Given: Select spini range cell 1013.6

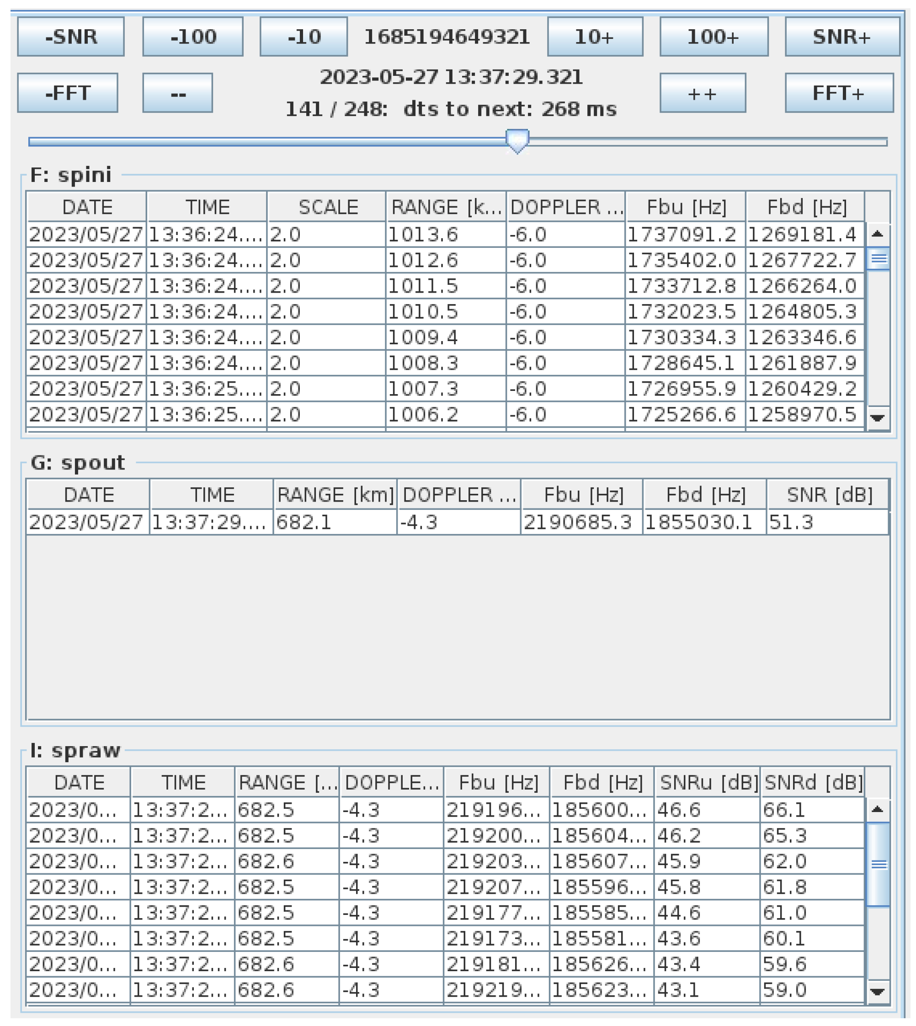Looking at the screenshot, I should 446,235.
